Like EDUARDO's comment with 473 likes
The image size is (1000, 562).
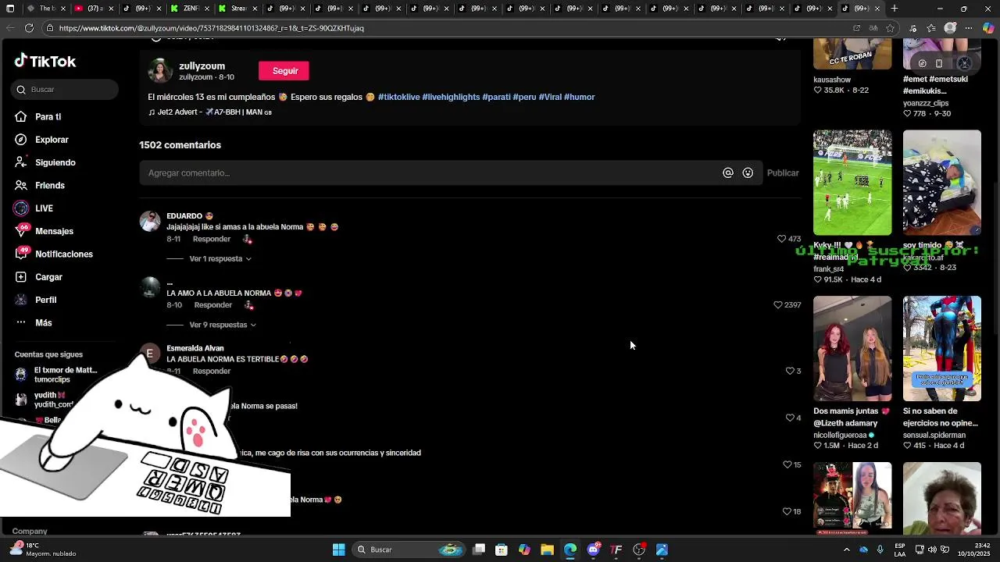coord(781,239)
